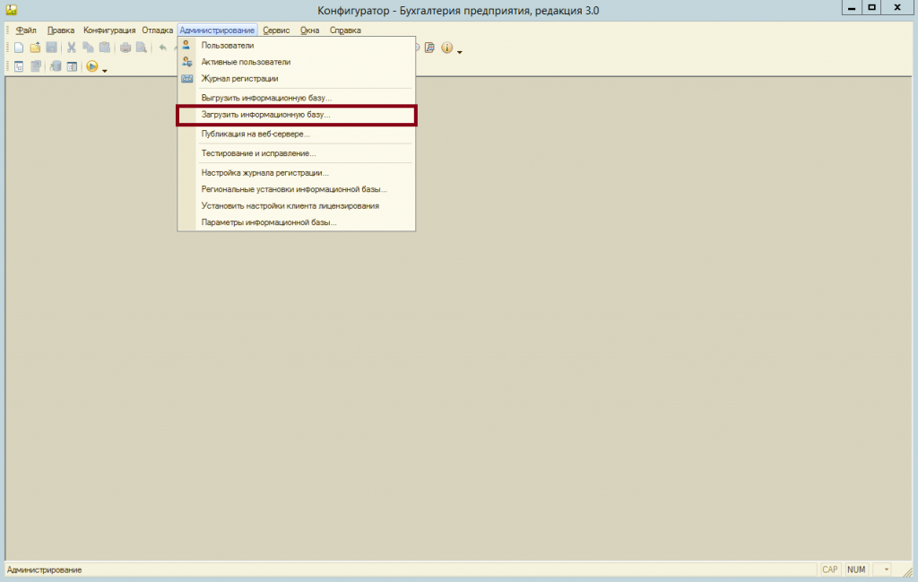Open the Справка menu
918x582 pixels.
tap(345, 30)
